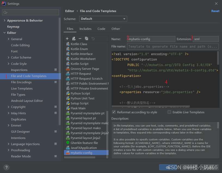Click the template list horizontal scrollbar
The image size is (222, 173).
click(x=80, y=157)
